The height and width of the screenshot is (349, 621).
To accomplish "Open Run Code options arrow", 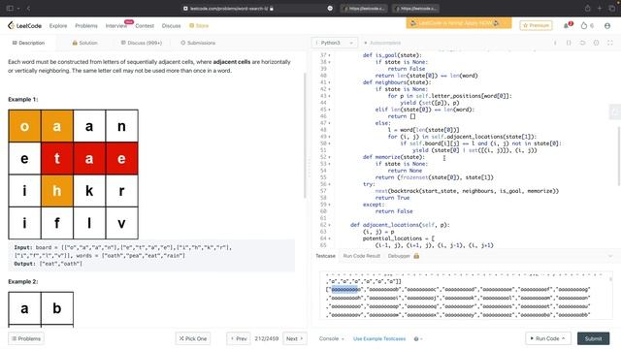I will click(x=563, y=338).
